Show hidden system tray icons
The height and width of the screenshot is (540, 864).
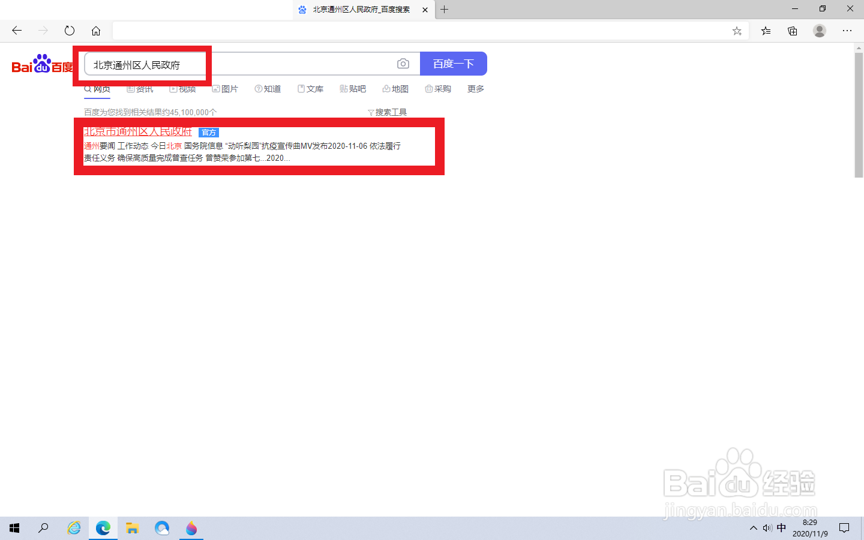754,528
